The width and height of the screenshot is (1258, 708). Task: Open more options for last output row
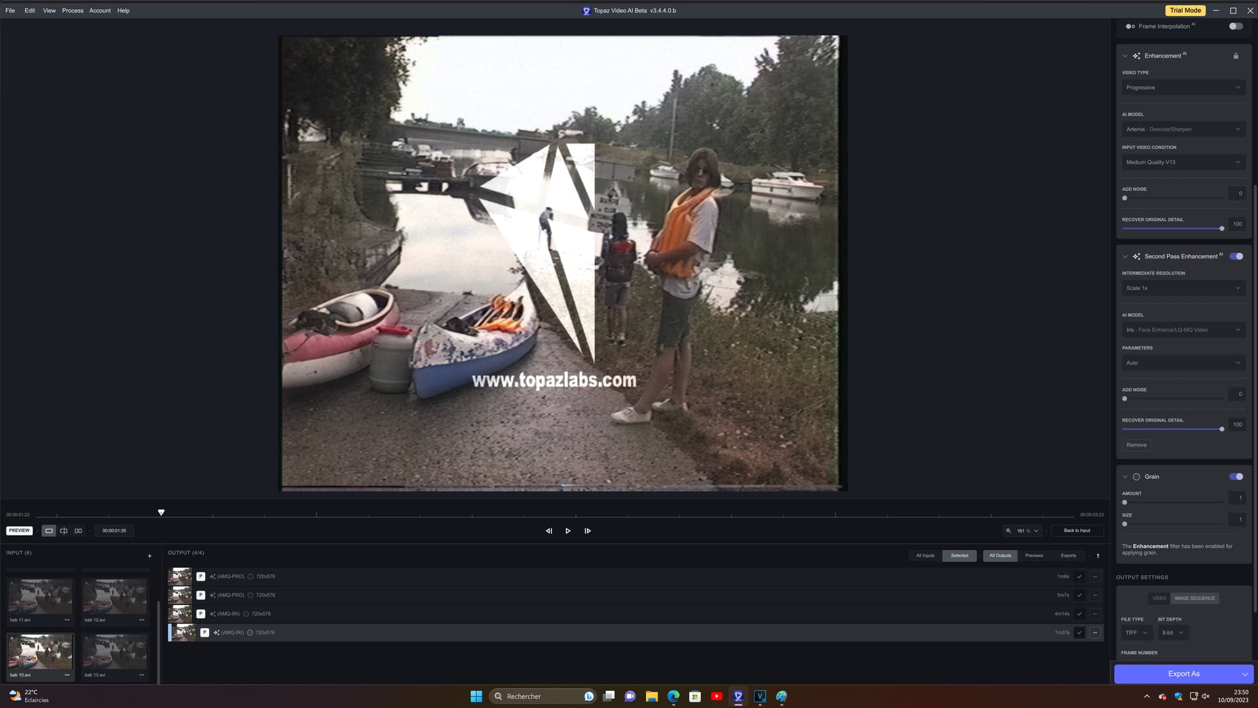1095,633
